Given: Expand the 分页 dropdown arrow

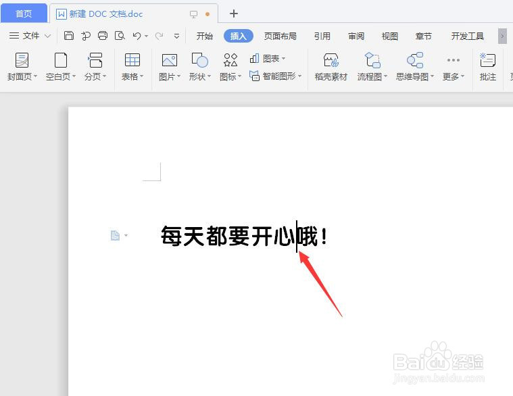Looking at the screenshot, I should 104,76.
